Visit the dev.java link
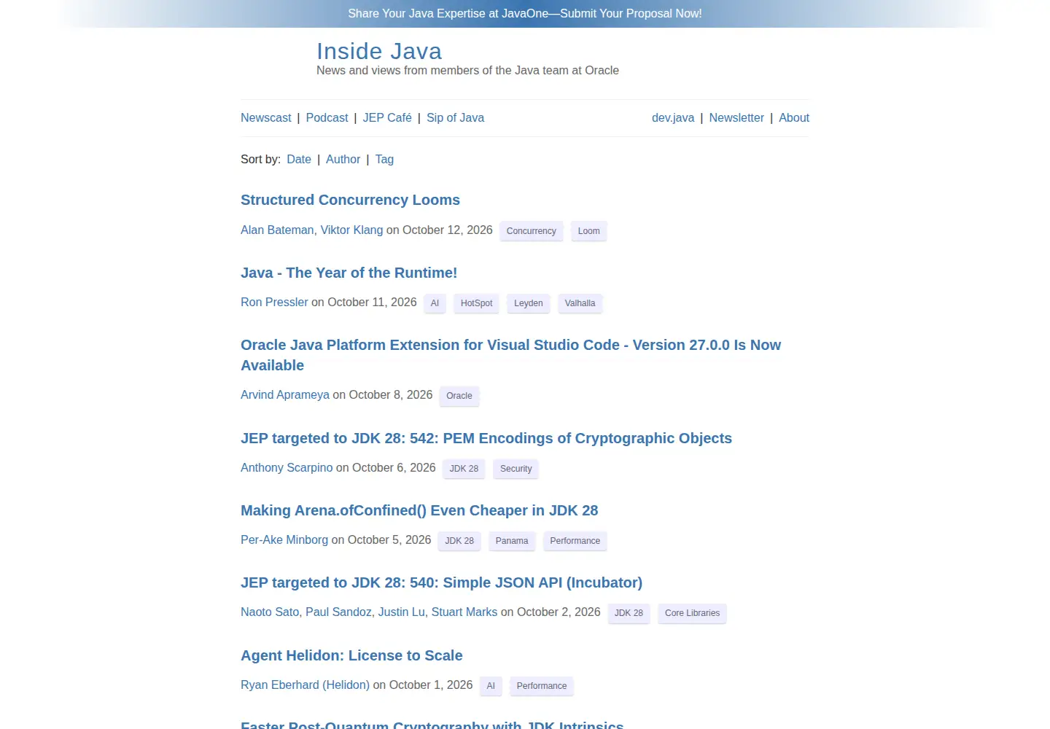Image resolution: width=1050 pixels, height=729 pixels. pyautogui.click(x=673, y=117)
